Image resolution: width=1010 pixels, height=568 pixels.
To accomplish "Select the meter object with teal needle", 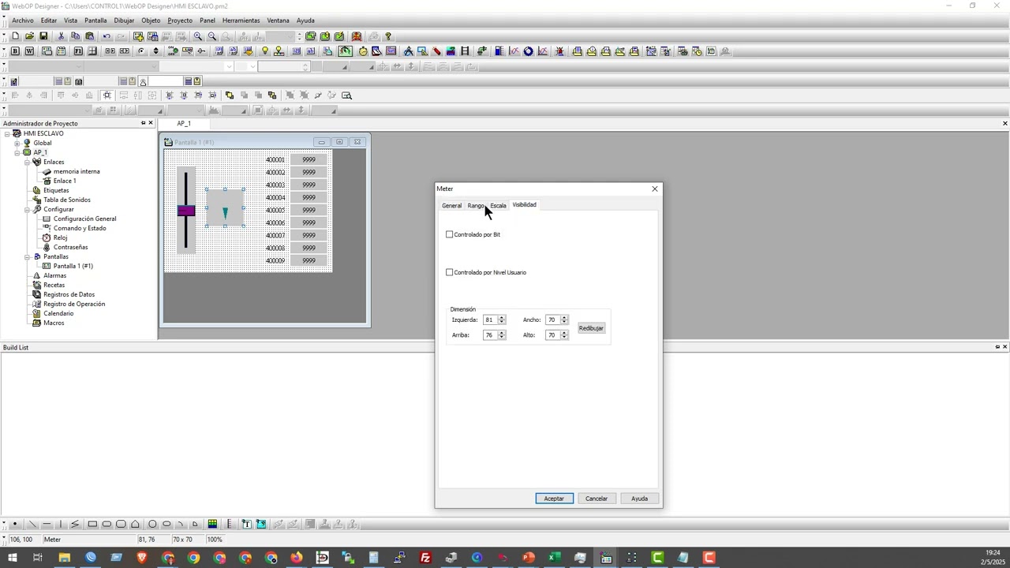I will click(x=225, y=208).
